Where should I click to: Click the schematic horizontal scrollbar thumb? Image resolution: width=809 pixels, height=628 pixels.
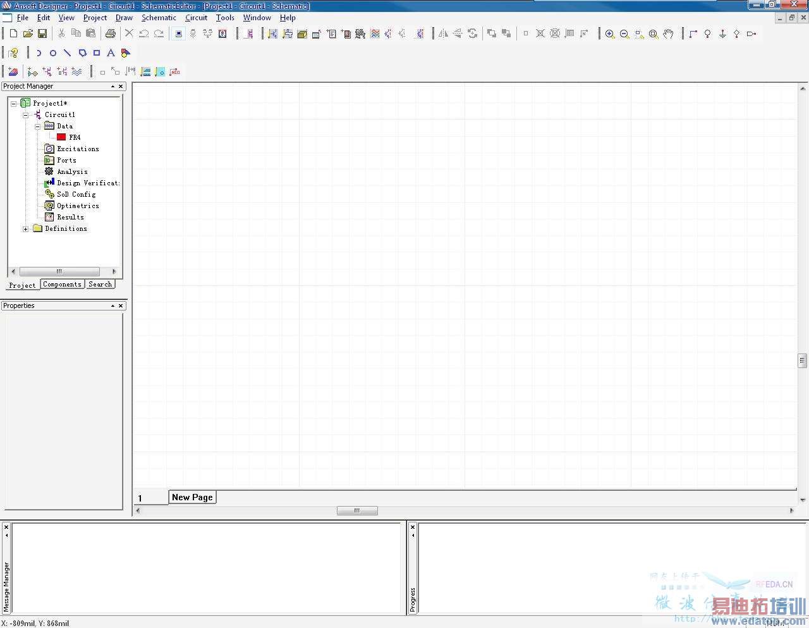(x=357, y=511)
